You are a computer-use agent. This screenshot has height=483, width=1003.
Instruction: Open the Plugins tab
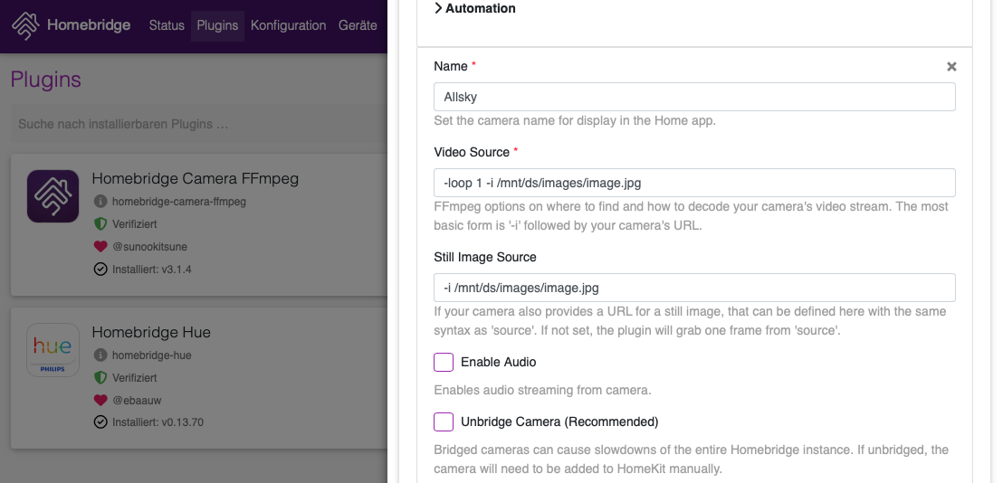tap(217, 25)
